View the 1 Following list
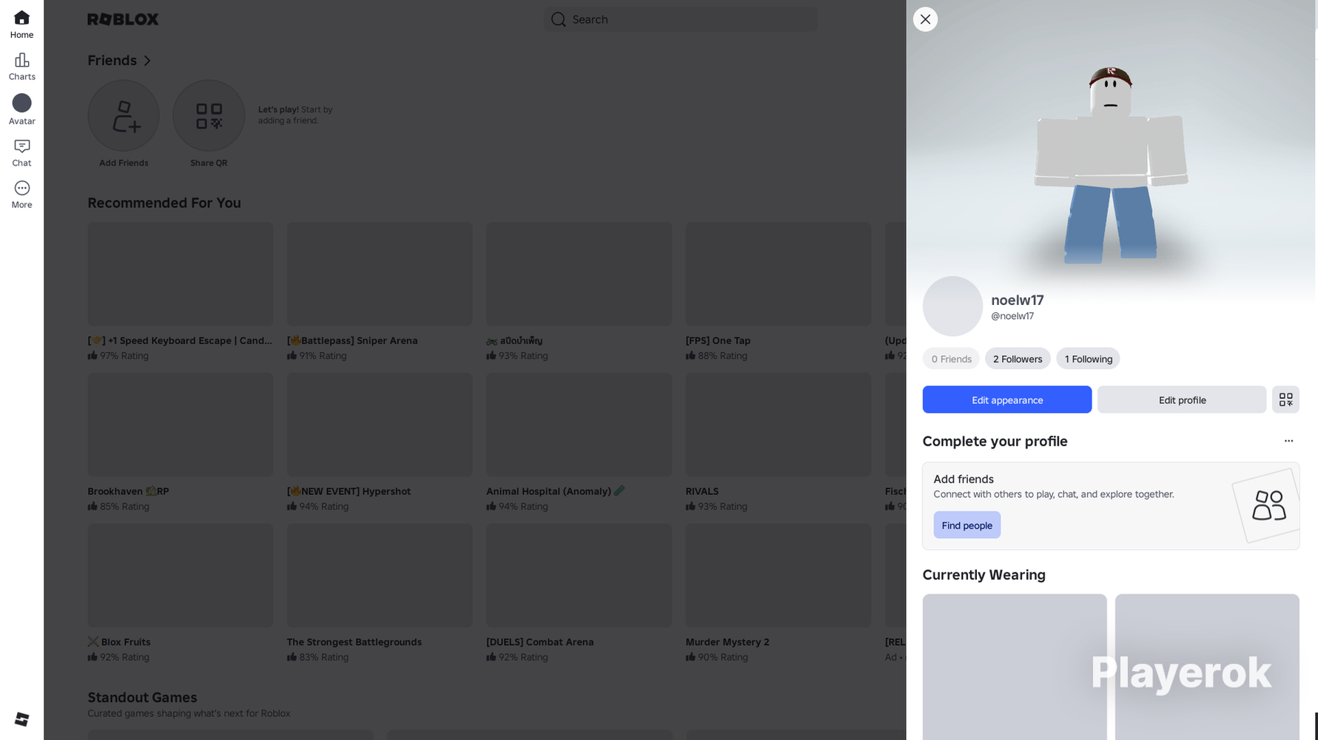 coord(1088,359)
